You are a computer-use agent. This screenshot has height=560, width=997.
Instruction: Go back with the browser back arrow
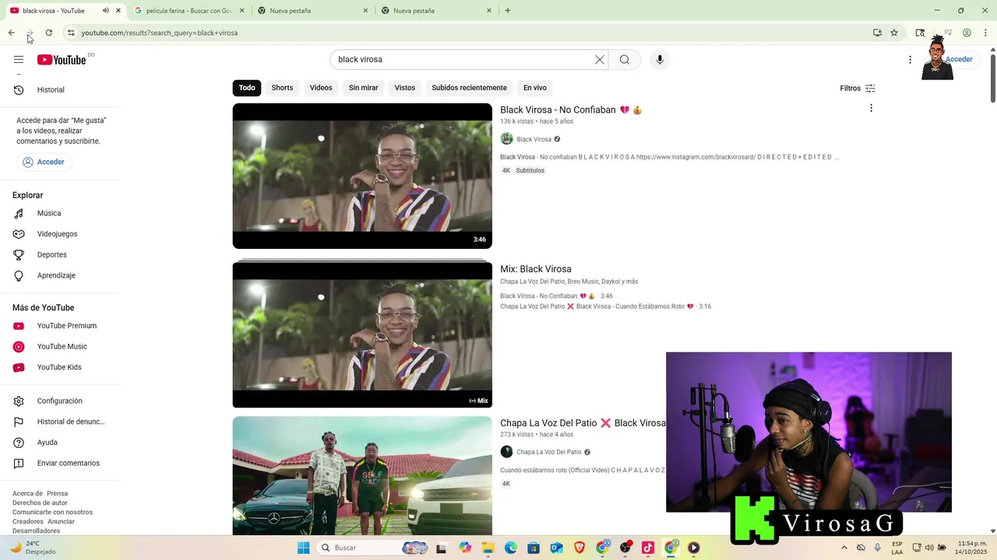pos(11,33)
